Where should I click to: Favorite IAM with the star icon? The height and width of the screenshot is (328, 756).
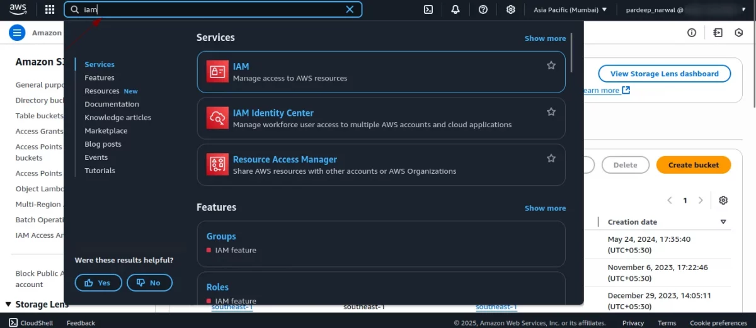point(551,65)
